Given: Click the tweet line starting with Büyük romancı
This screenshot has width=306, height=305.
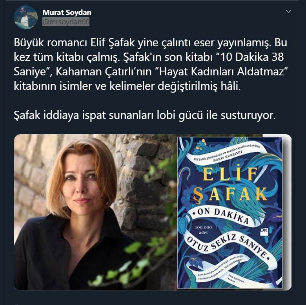Looking at the screenshot, I should [150, 42].
